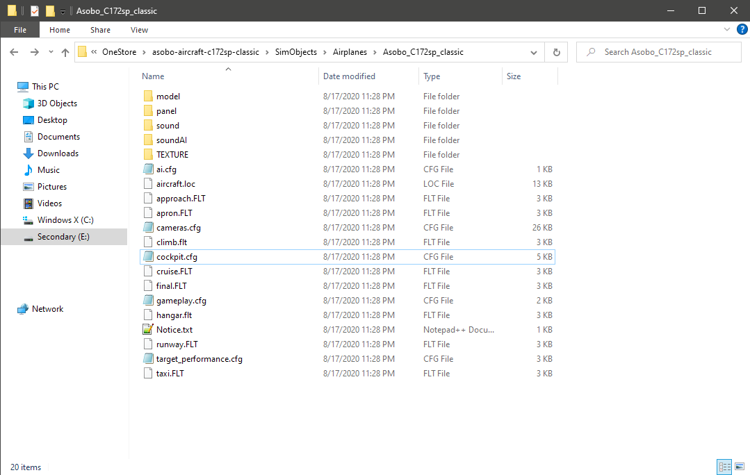The image size is (750, 475).
Task: Select Secondary (E:) drive
Action: coord(64,237)
